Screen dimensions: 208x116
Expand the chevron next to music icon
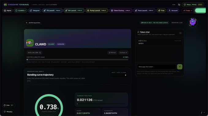pos(204,113)
